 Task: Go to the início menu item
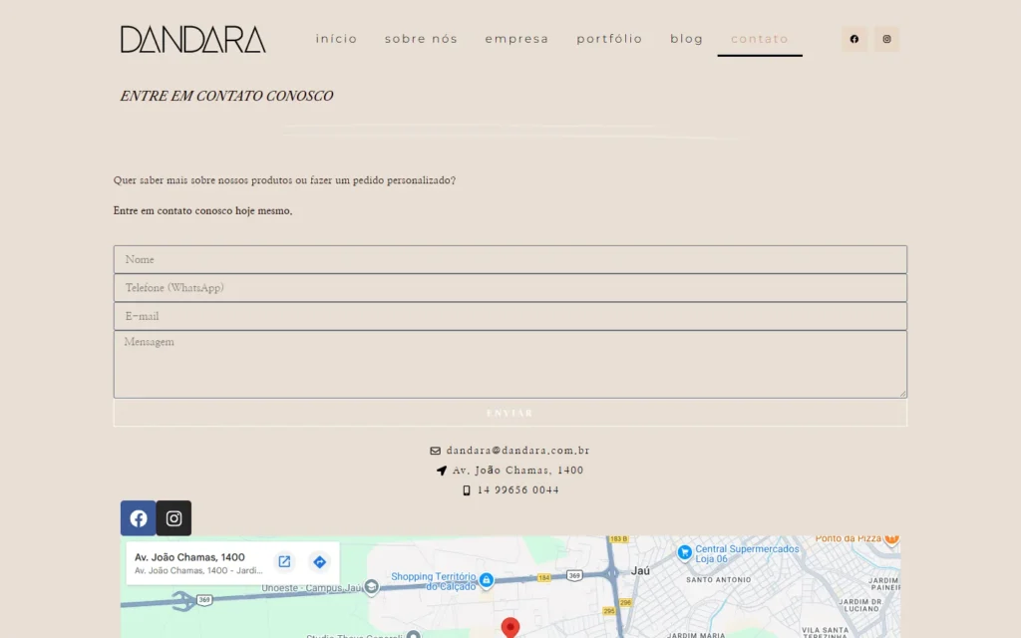point(337,39)
